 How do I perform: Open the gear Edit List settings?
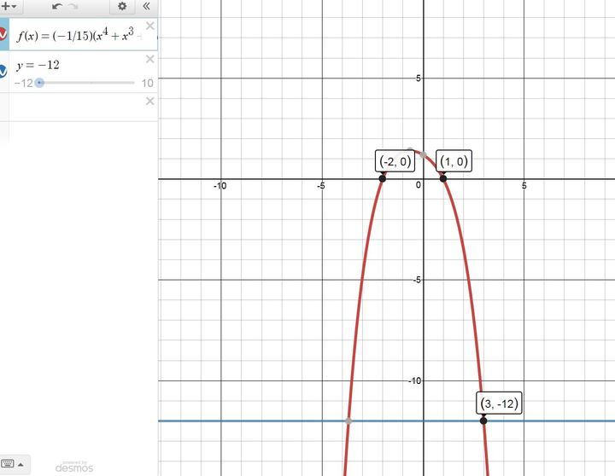click(x=122, y=6)
